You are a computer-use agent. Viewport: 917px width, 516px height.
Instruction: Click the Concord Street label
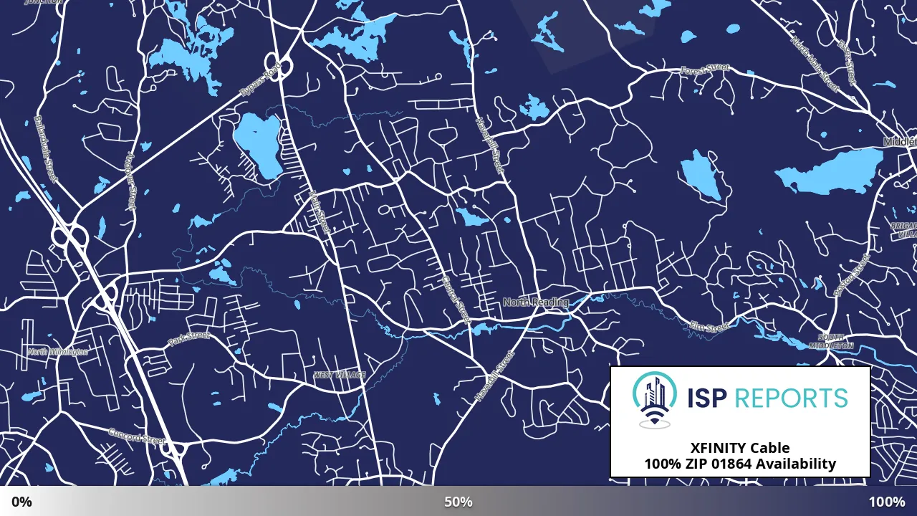click(x=136, y=436)
